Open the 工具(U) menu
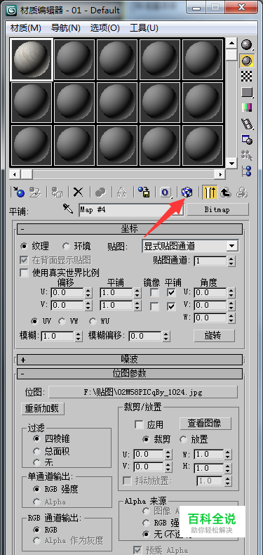The width and height of the screenshot is (263, 555). coord(144,28)
